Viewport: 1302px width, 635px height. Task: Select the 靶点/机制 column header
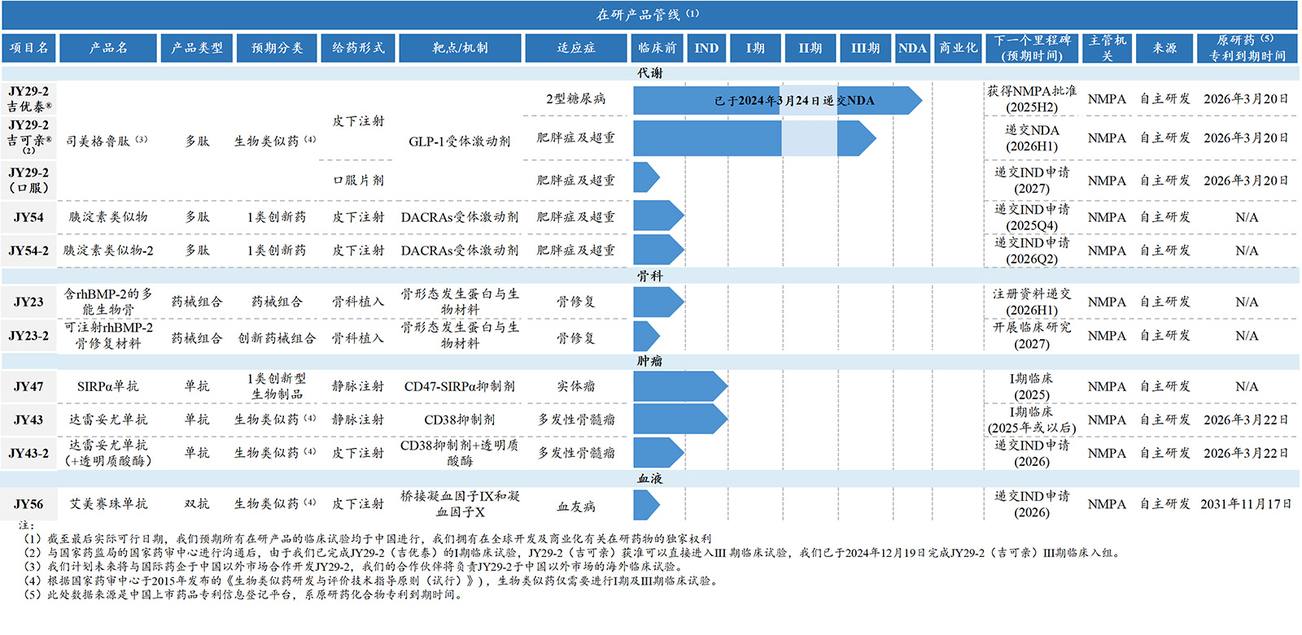460,48
